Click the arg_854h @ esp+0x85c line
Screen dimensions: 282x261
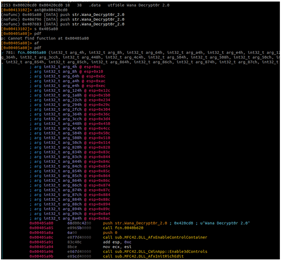point(70,171)
